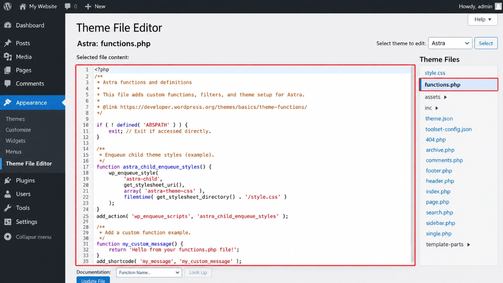This screenshot has height=283, width=503.
Task: Click the New content link in admin bar
Action: (100, 6)
